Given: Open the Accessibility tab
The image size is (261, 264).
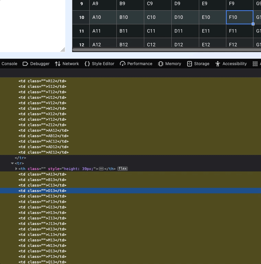Looking at the screenshot, I should 231,64.
